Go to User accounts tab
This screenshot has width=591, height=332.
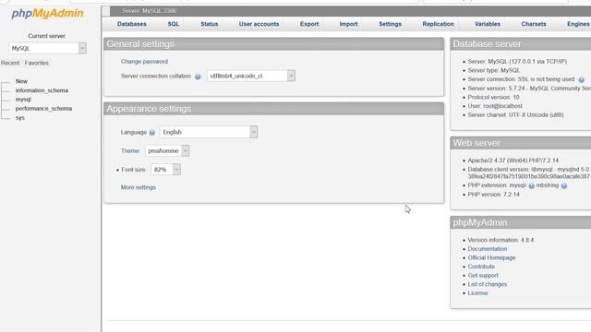coord(259,24)
